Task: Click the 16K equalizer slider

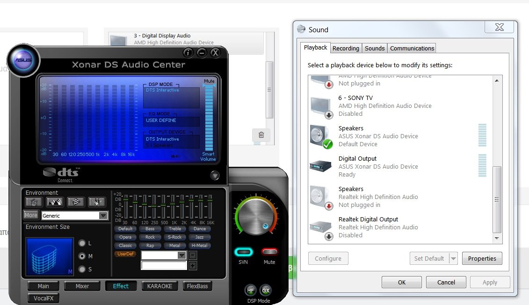Action: pyautogui.click(x=210, y=207)
